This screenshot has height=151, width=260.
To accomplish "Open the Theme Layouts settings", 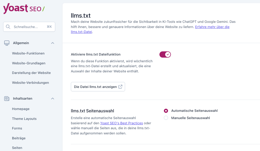I will pyautogui.click(x=24, y=119).
